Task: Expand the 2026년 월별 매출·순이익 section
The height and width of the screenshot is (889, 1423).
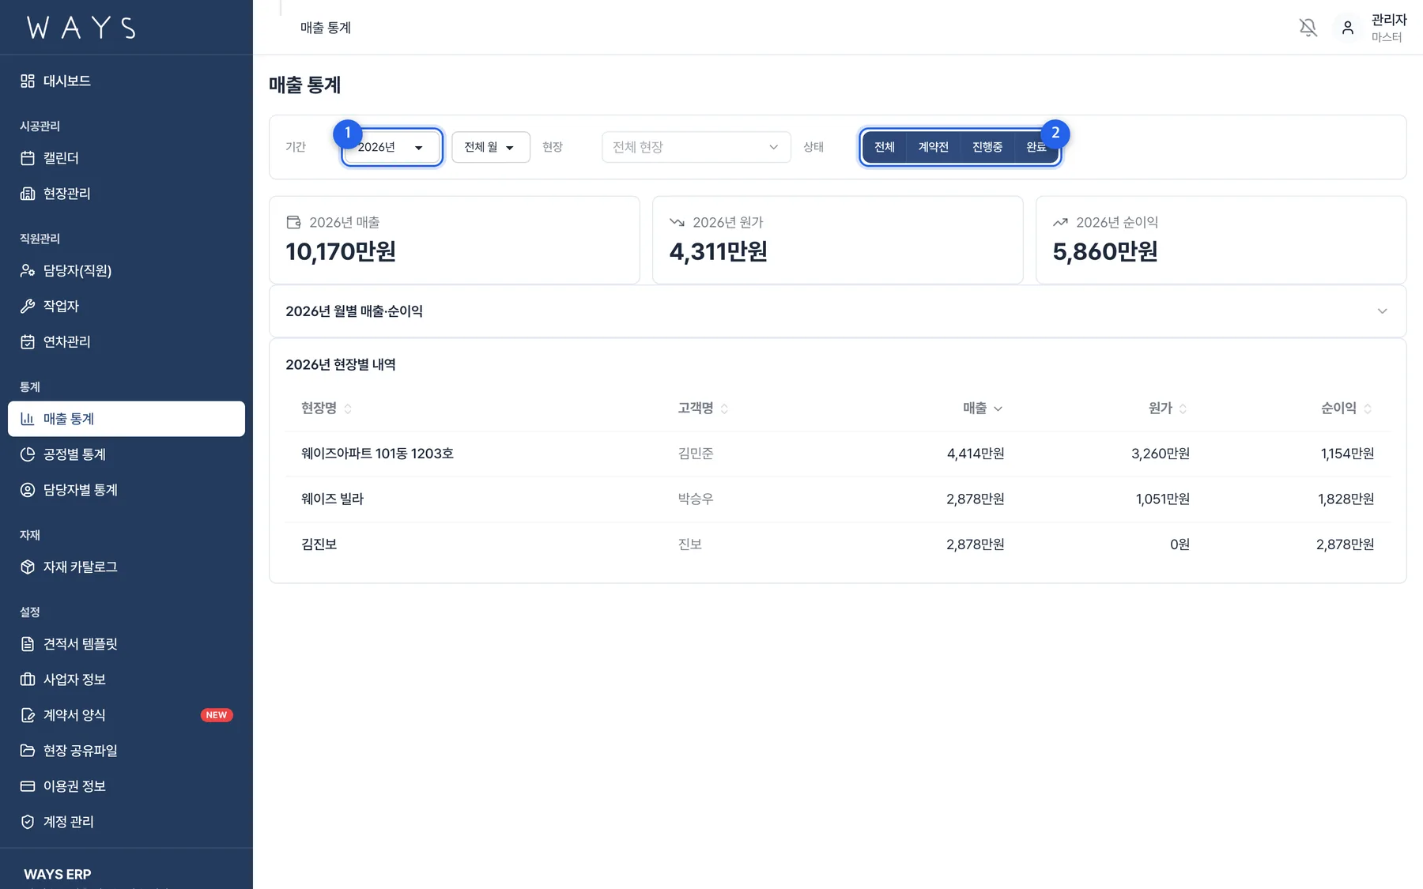Action: 838,311
